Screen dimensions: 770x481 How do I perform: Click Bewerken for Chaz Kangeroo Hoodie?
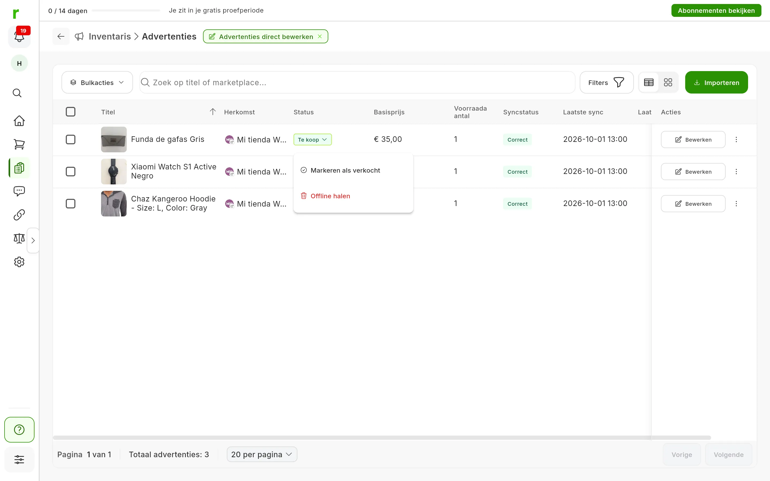pyautogui.click(x=693, y=204)
